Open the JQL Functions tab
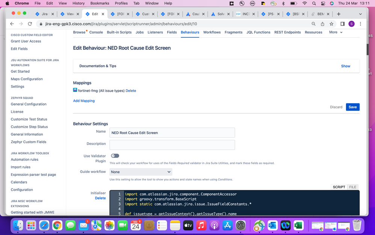375x235 pixels. 258,32
